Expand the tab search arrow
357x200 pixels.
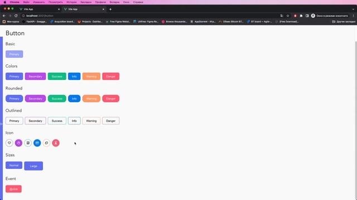pos(353,9)
